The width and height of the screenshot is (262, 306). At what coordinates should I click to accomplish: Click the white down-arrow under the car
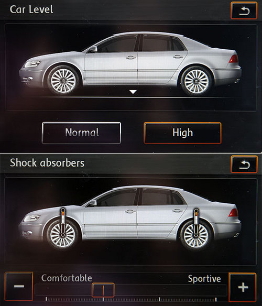click(x=133, y=92)
